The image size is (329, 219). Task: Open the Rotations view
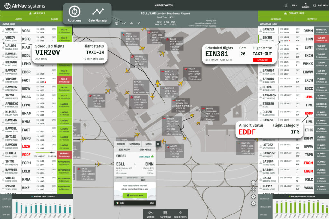coord(74,12)
